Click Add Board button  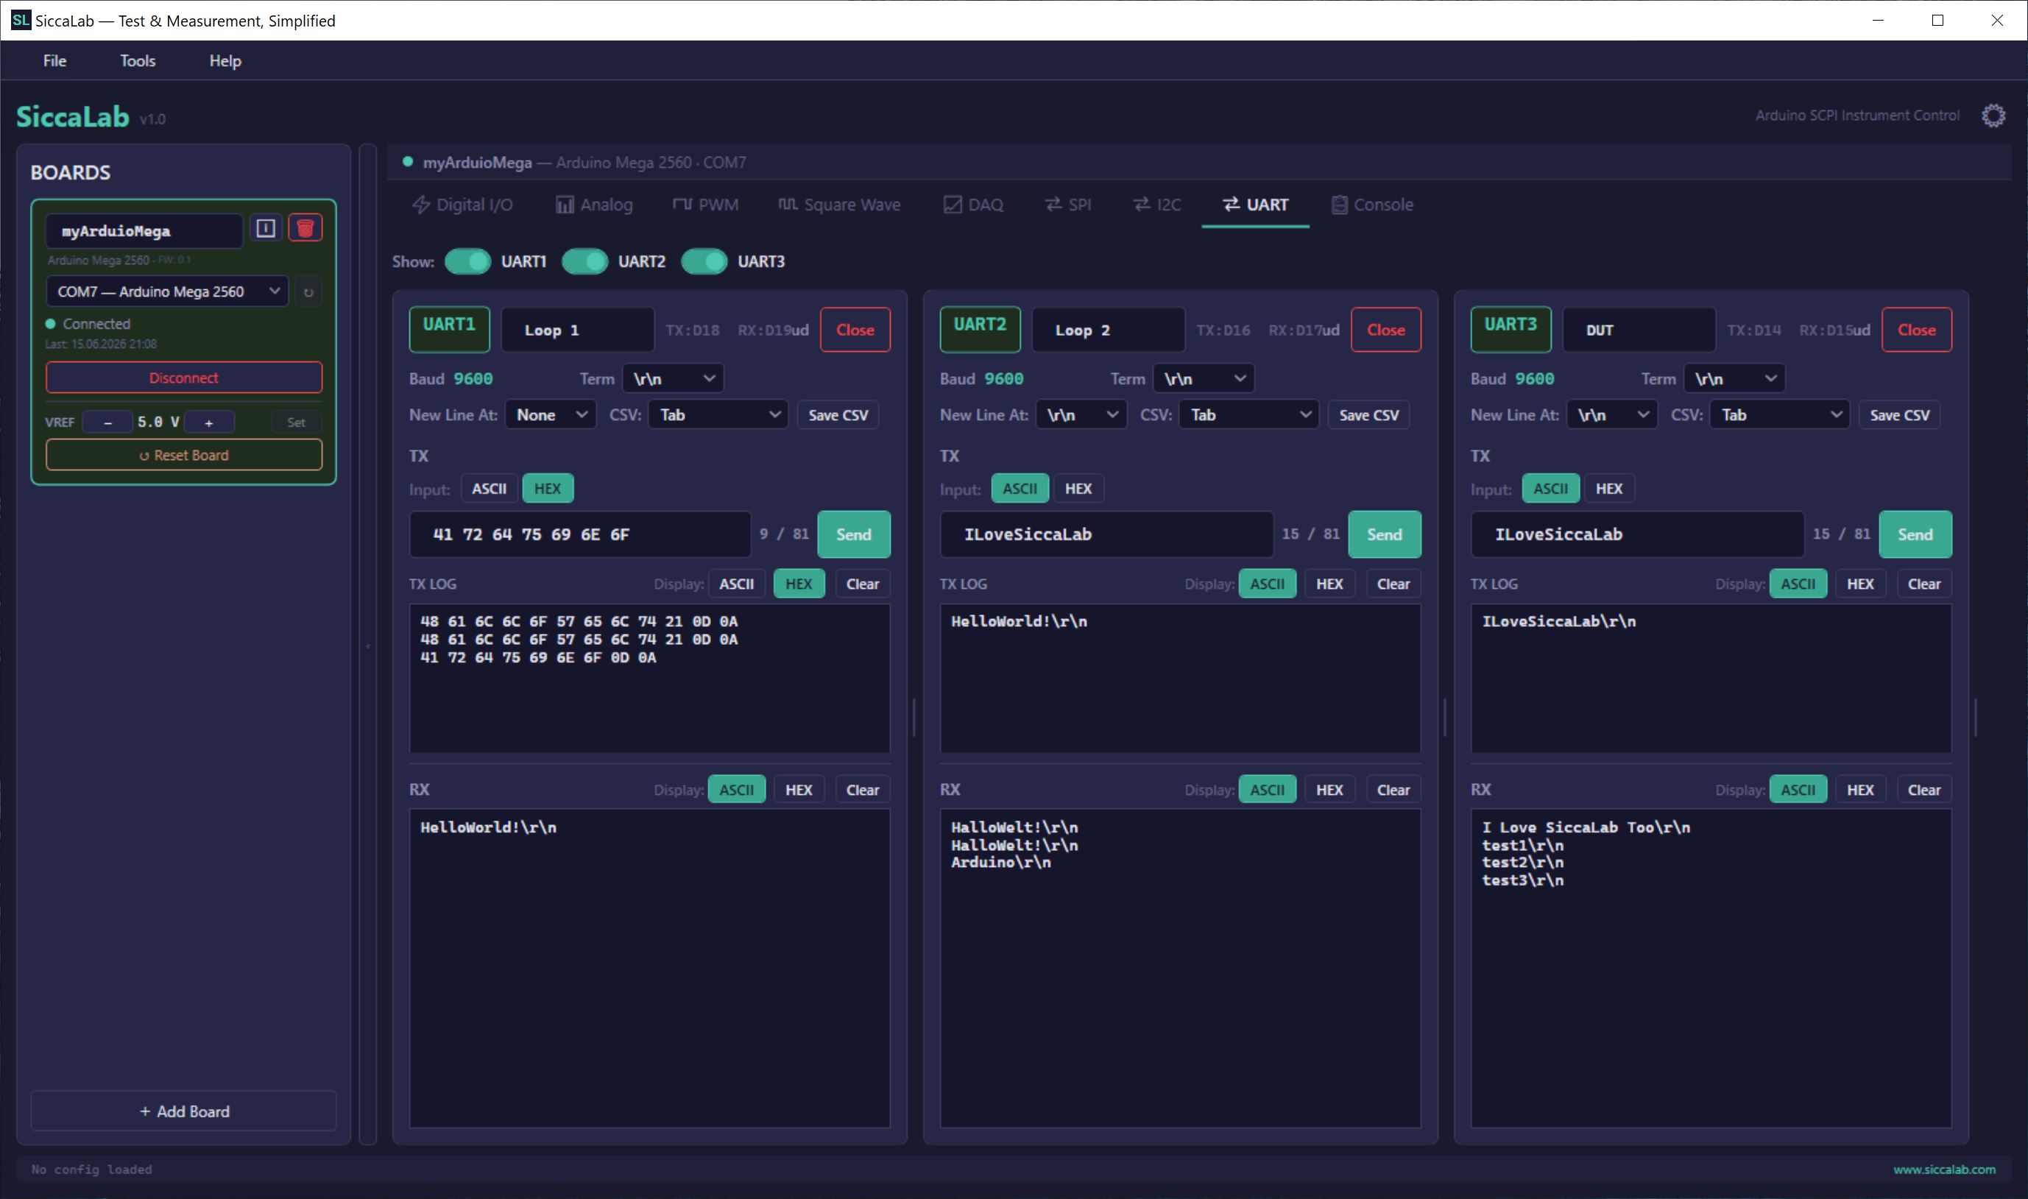[x=184, y=1111]
